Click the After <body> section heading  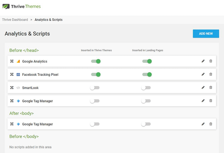click(21, 113)
